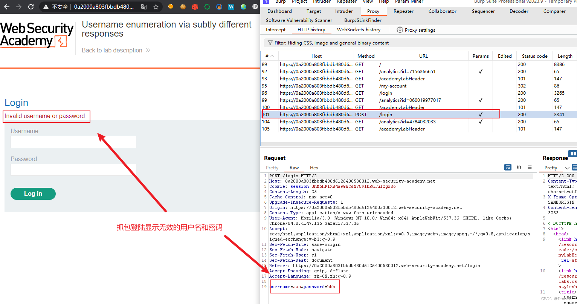Select the Pretty tab in Response panel

551,168
